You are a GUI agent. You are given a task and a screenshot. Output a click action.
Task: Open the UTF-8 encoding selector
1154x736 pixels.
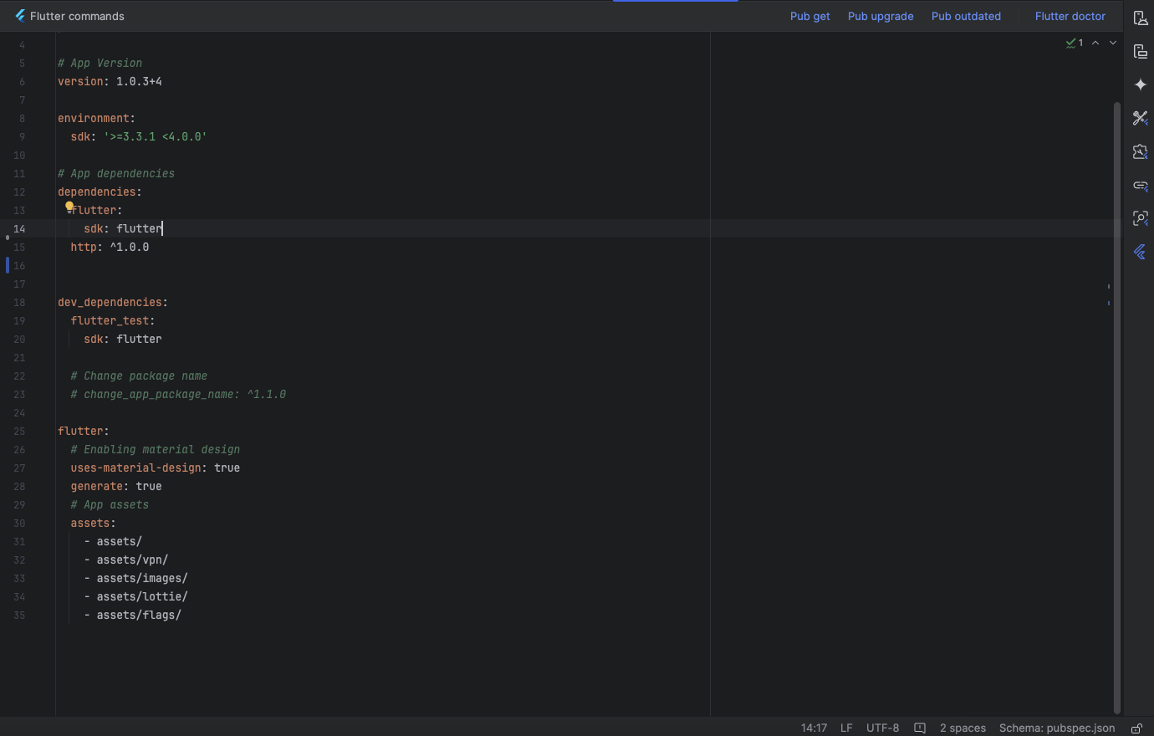pyautogui.click(x=882, y=728)
